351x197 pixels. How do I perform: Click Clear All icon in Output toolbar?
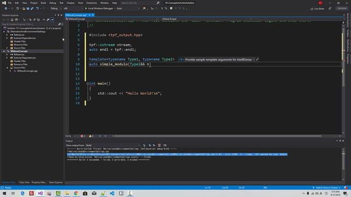[x=159, y=145]
